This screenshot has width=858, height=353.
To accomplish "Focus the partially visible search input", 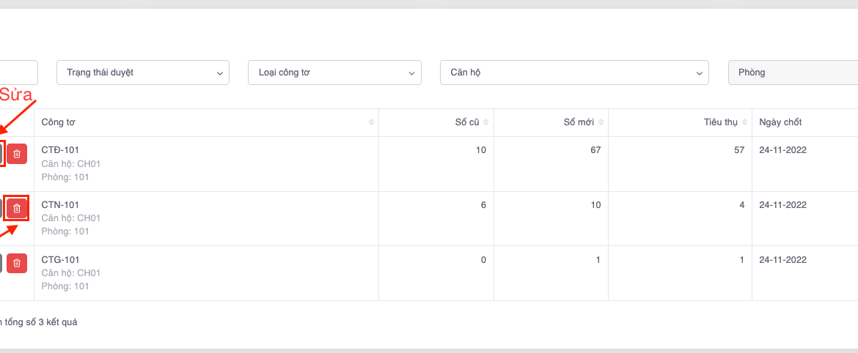I will tap(18, 73).
